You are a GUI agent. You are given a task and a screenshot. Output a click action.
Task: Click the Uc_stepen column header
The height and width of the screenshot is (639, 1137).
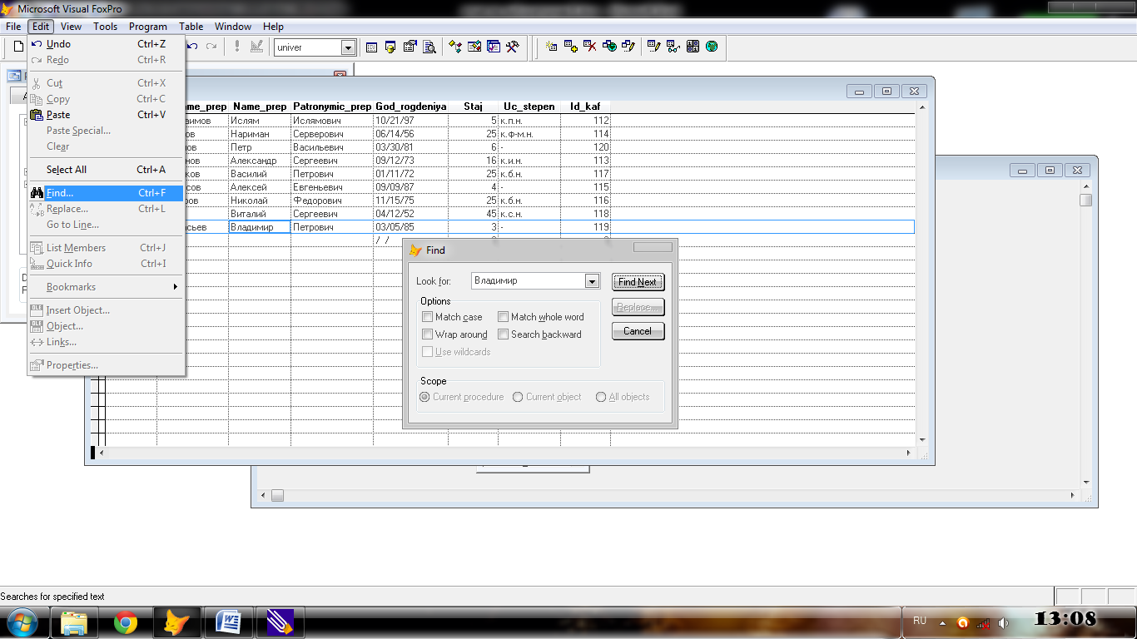tap(529, 106)
